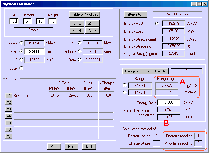Click the Element symbol input field

(28, 21)
